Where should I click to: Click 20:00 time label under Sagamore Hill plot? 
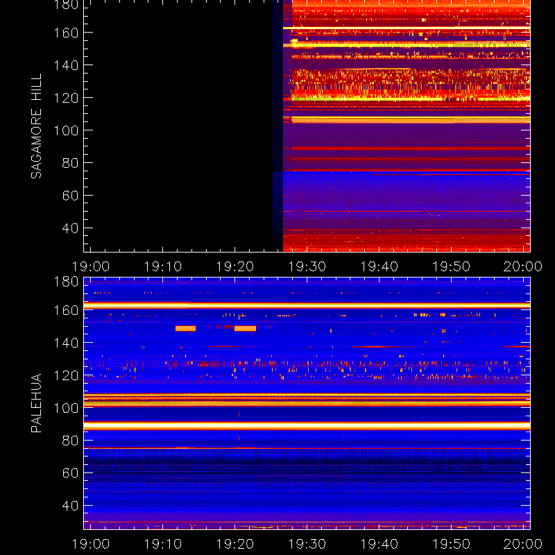pyautogui.click(x=523, y=266)
